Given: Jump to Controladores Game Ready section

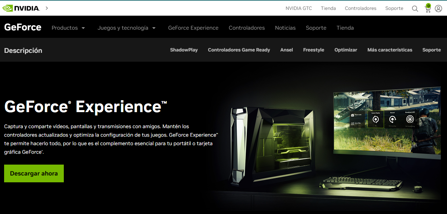Looking at the screenshot, I should click(x=239, y=50).
